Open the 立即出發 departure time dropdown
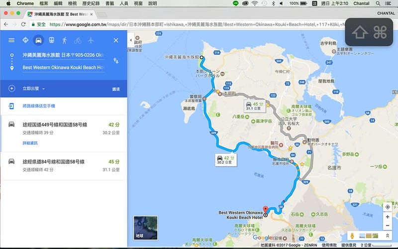The image size is (398, 249). (x=33, y=89)
